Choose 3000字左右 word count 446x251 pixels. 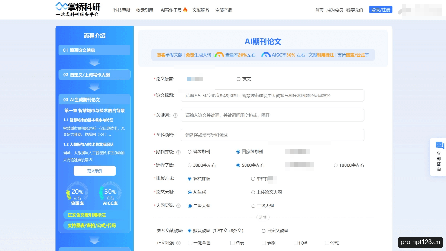190,165
